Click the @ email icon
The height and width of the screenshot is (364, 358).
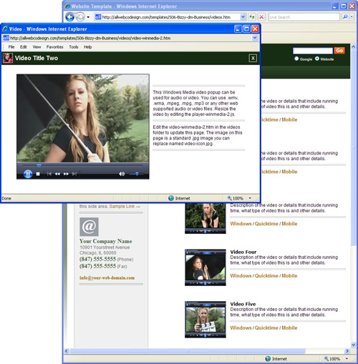click(x=89, y=227)
